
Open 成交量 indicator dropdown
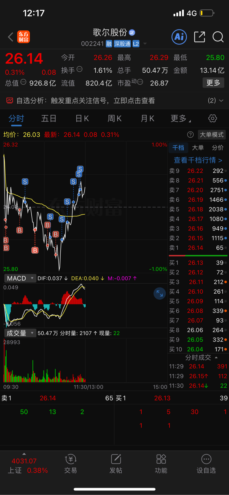pyautogui.click(x=20, y=333)
